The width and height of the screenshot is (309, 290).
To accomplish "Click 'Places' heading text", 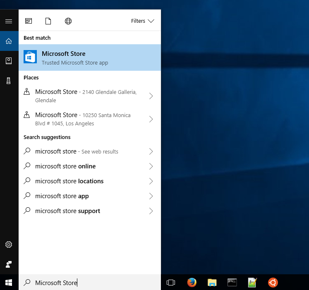I will 31,77.
